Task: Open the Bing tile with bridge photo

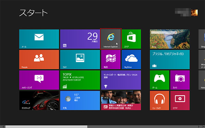Action: [170, 39]
